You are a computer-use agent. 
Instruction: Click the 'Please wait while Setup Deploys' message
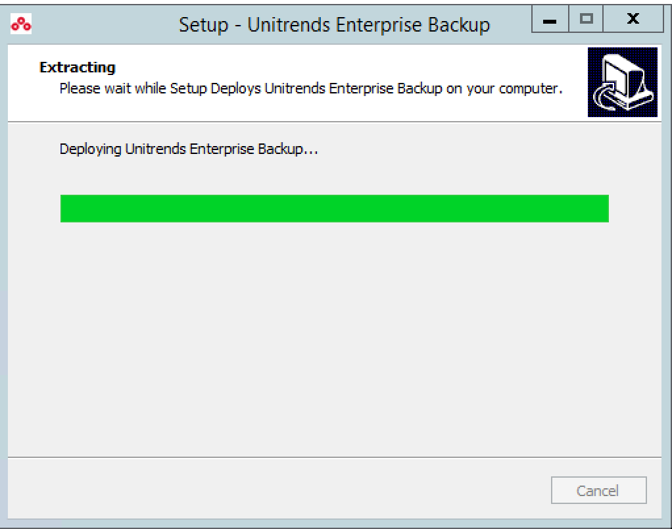tap(311, 89)
